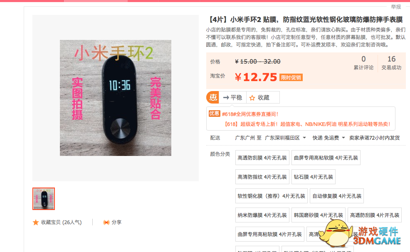410x252 pixels.
Task: Click the arrow icon next to 平稳
Action: coord(226,98)
